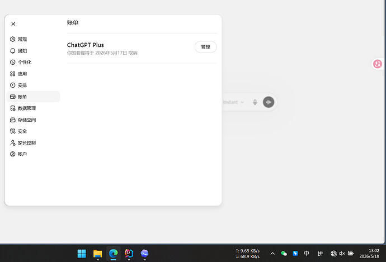Screen dimensions: 386x262
Task: Open the 常规 general settings section
Action: 33,39
